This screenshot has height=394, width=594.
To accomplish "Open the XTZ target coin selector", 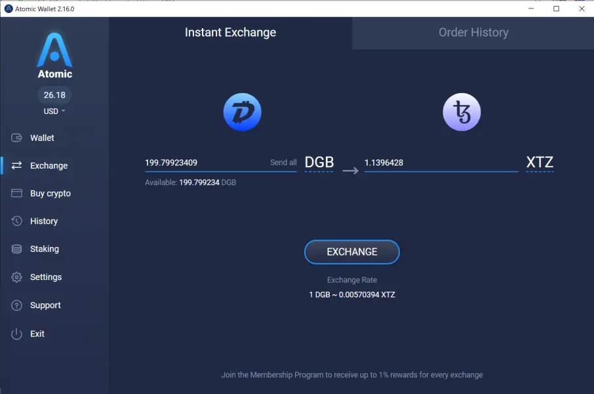I will click(x=540, y=163).
